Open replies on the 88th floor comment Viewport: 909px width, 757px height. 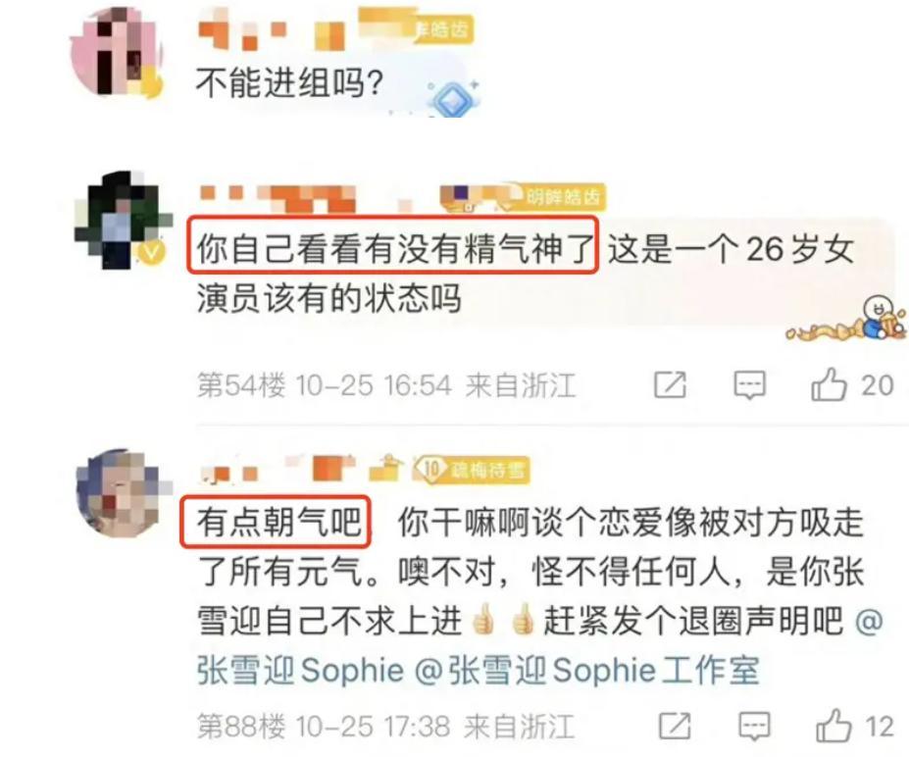754,727
